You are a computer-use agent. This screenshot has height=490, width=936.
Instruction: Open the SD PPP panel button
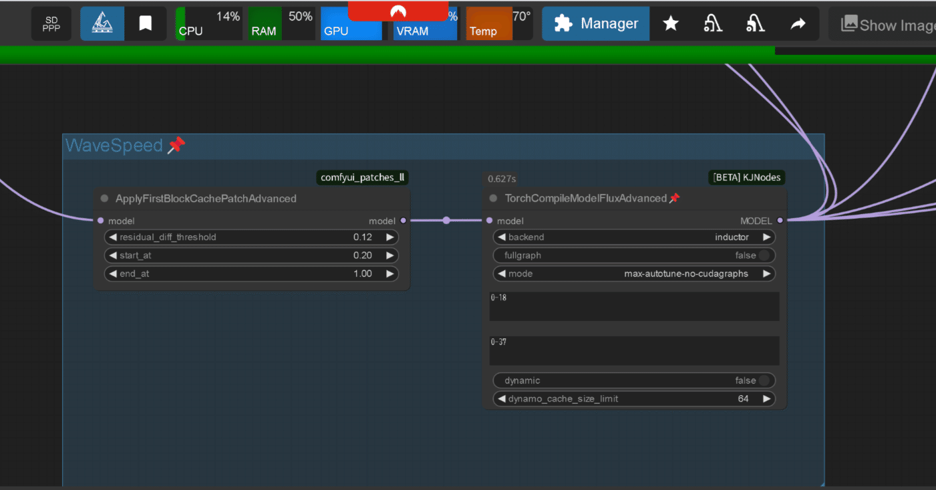coord(51,24)
